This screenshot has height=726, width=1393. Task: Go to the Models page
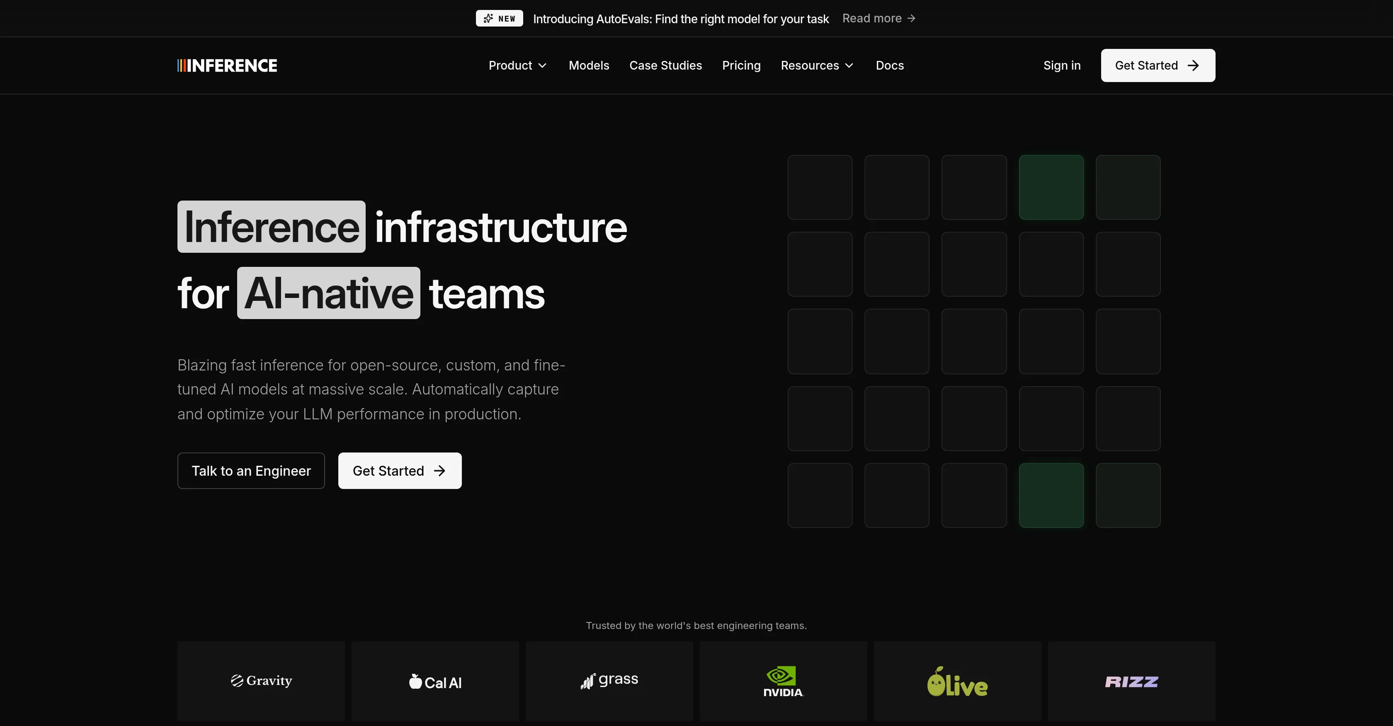click(589, 65)
